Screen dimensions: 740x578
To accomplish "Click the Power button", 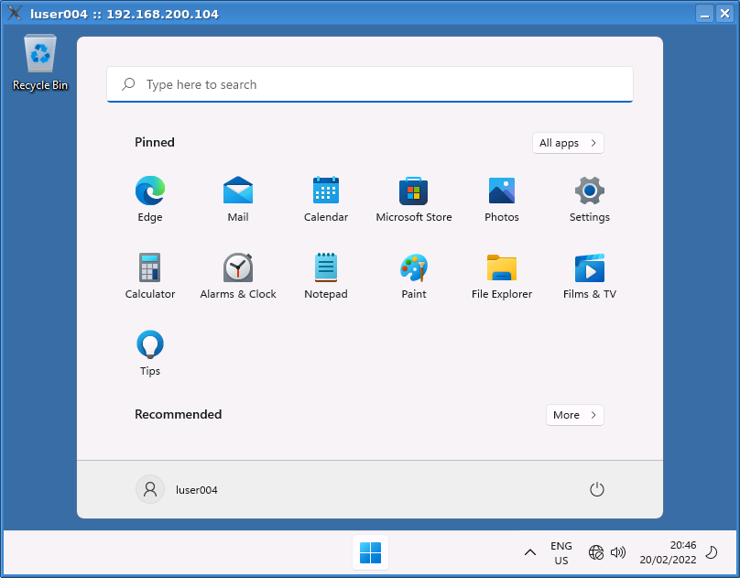I will point(597,490).
